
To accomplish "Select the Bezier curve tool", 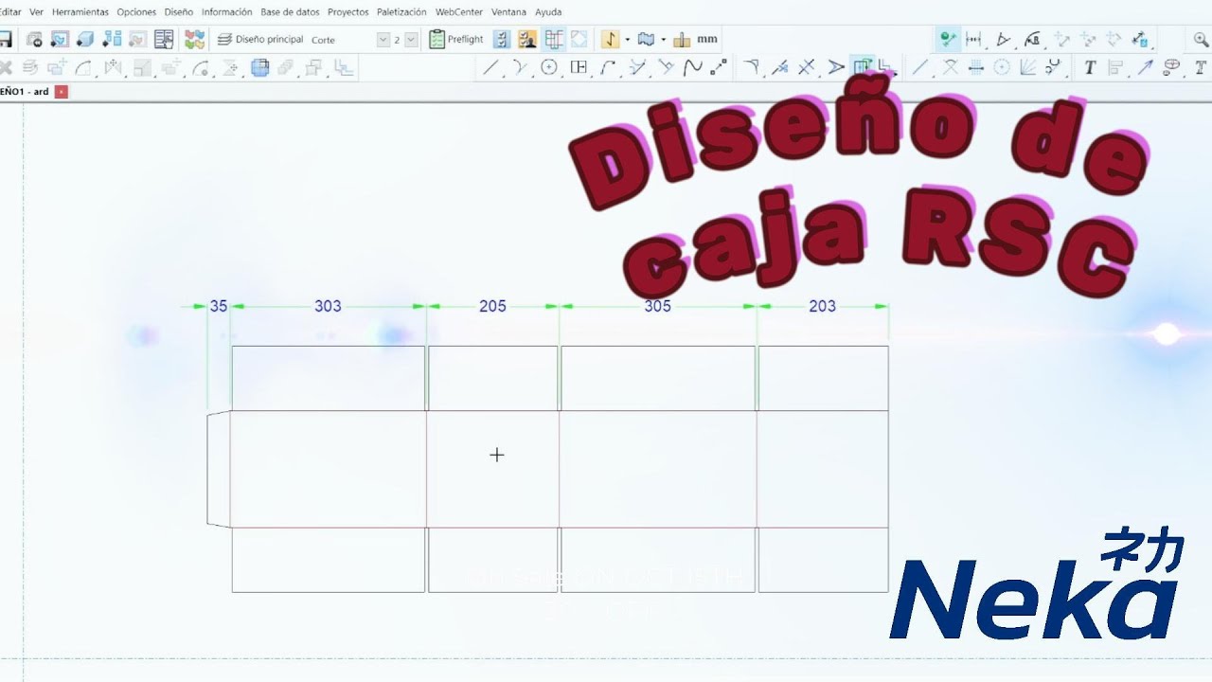I will coord(693,67).
